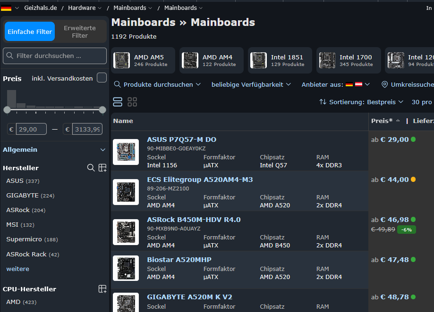
Task: Filter by ASRock (204) manufacturer
Action: [26, 210]
